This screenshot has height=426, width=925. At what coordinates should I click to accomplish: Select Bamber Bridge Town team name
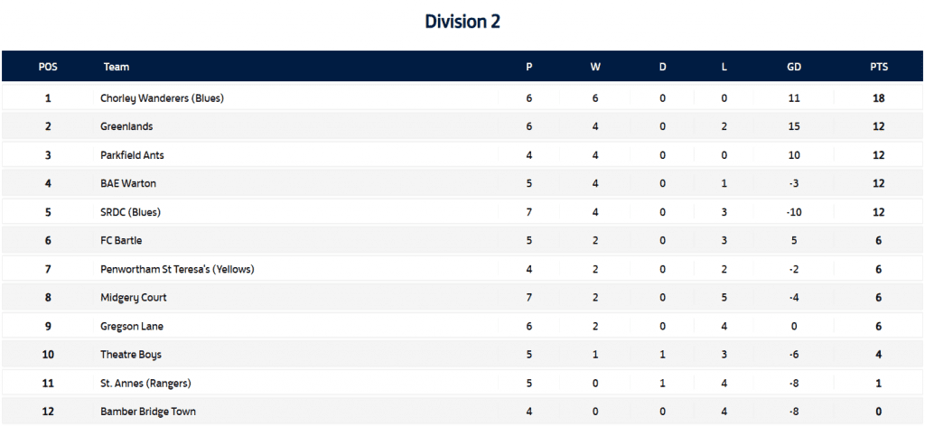tap(148, 412)
